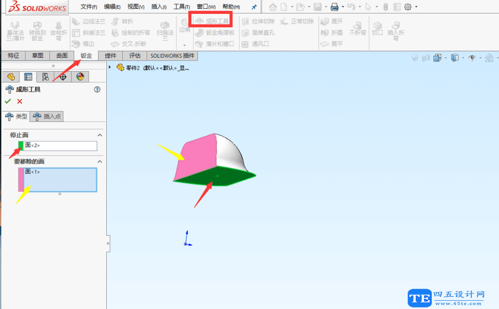The width and height of the screenshot is (499, 309).
Task: Switch to the 插入点 tab in panel
Action: point(47,116)
